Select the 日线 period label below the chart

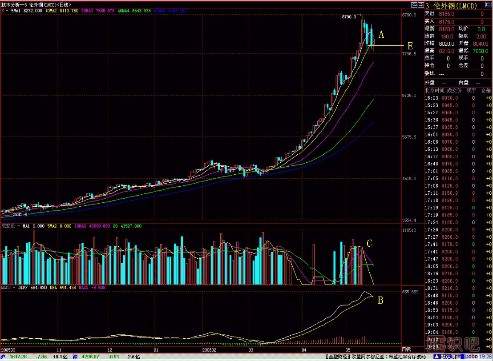pyautogui.click(x=407, y=349)
